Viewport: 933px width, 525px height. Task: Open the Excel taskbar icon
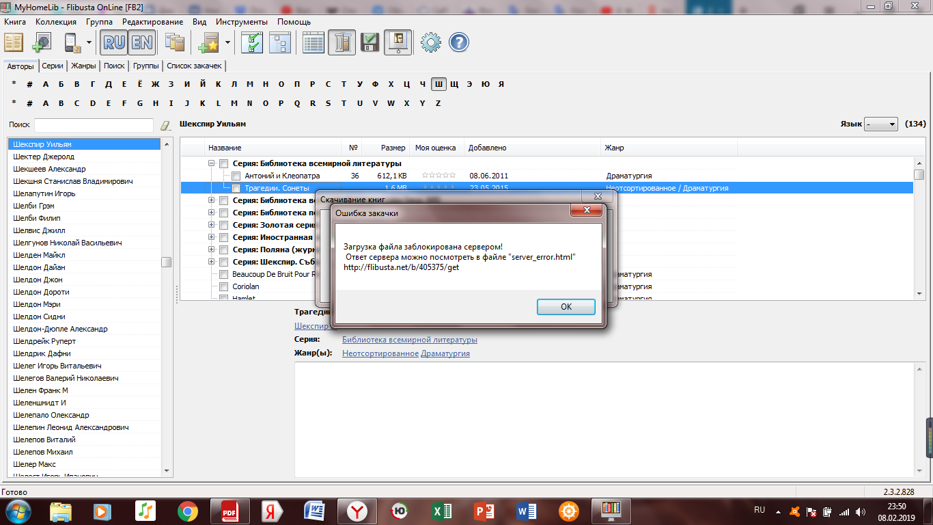(x=443, y=511)
